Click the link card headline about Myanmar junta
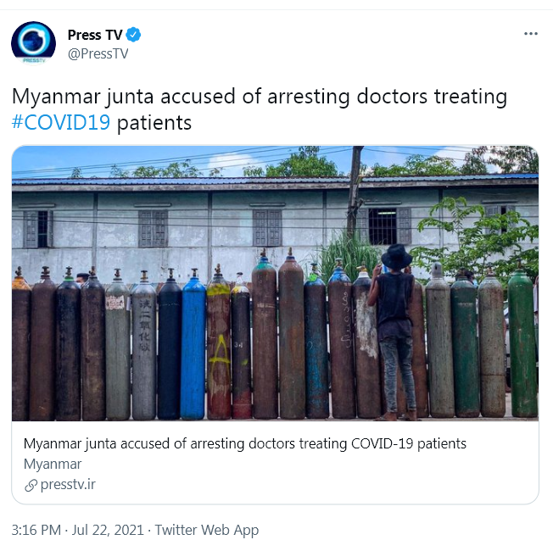Viewport: 553px width, 551px height. (245, 444)
